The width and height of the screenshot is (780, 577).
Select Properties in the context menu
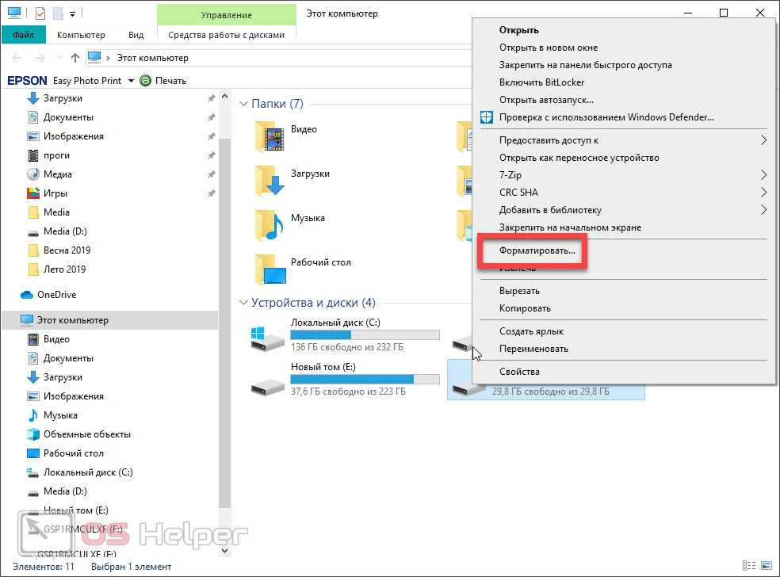click(x=519, y=372)
